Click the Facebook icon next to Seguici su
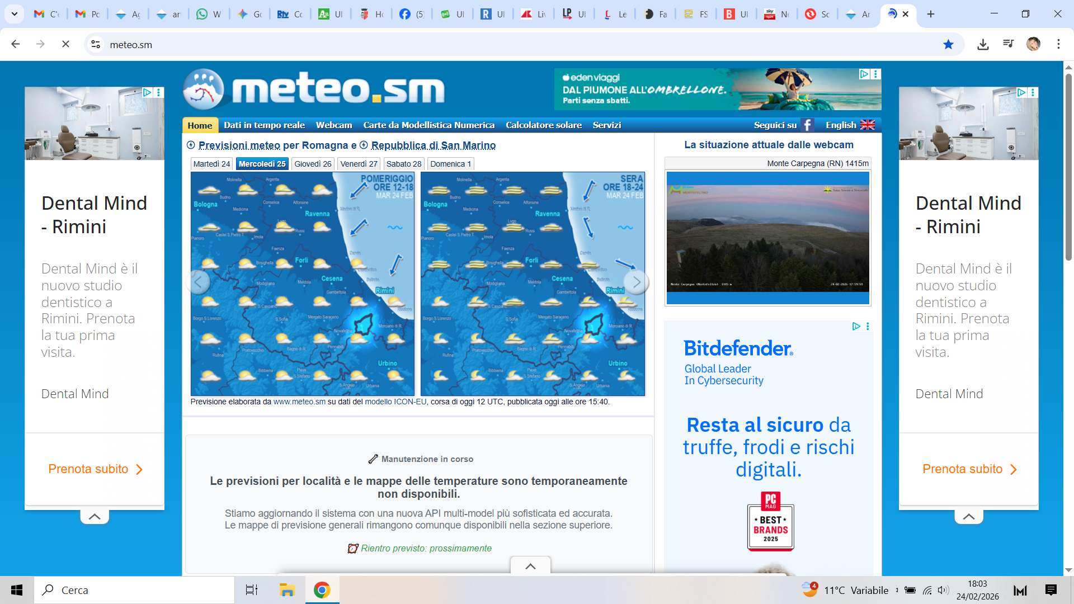This screenshot has width=1074, height=604. coord(807,125)
